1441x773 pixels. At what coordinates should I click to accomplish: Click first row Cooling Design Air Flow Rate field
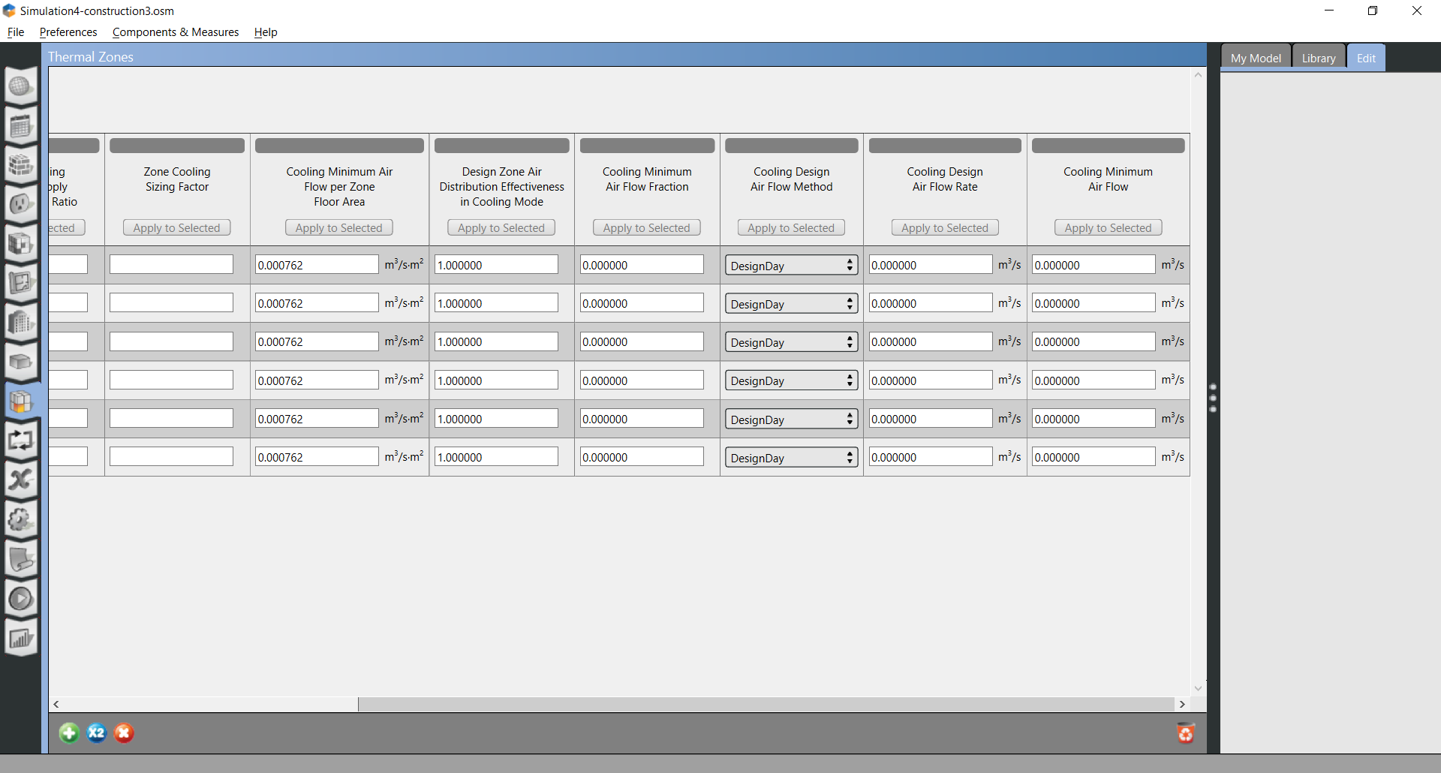[931, 264]
